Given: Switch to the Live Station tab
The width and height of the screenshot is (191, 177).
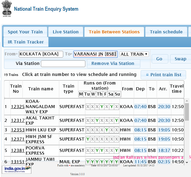Looking at the screenshot, I should 66,32.
